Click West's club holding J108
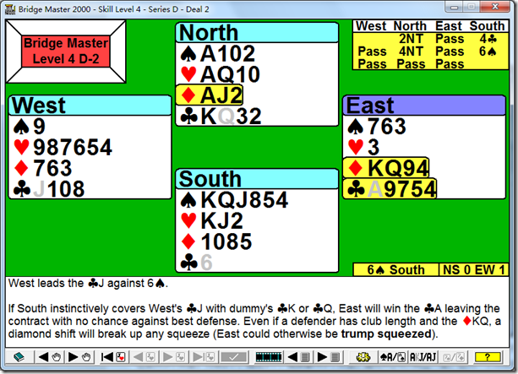 (49, 189)
